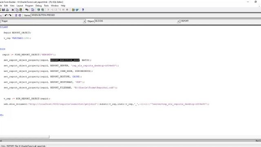Viewport: 261px width, 147px height.
Task: Open the Program menu
Action: (x=29, y=6)
